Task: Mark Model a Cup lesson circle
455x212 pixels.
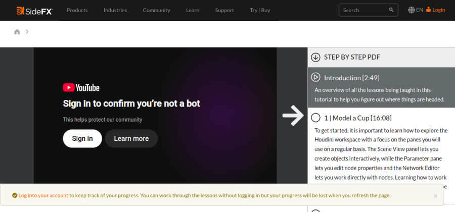Action: click(315, 118)
